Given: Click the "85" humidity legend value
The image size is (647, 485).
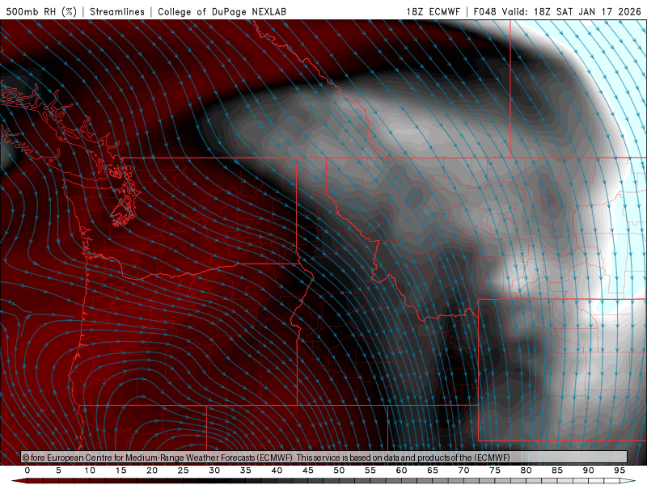Looking at the screenshot, I should [557, 470].
